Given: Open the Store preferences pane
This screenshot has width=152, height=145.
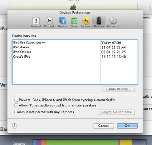Looking at the screenshot, I should [x=74, y=23].
